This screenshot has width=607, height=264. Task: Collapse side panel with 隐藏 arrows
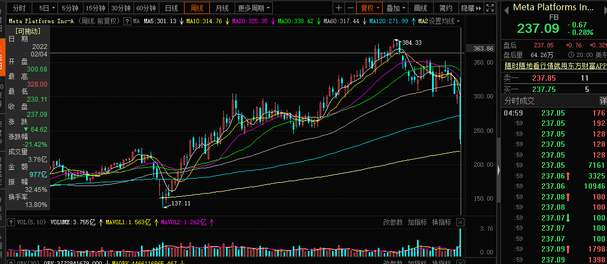[471, 8]
